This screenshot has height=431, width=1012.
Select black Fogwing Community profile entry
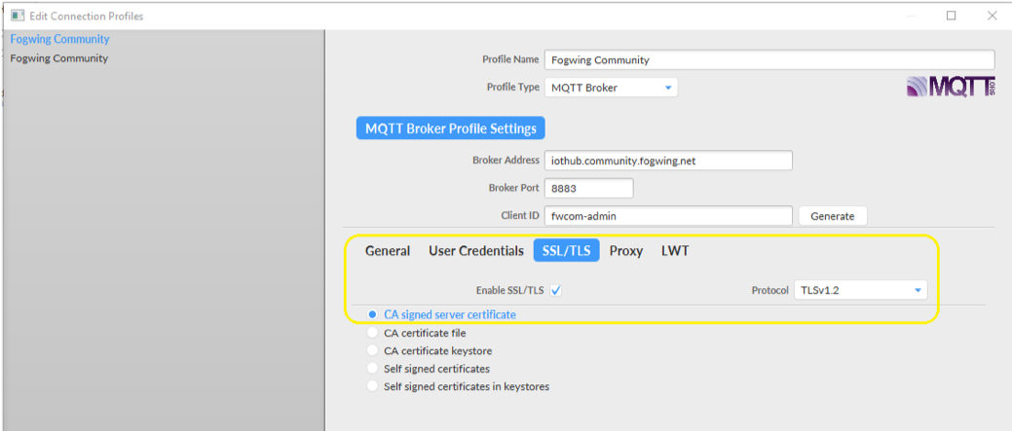[59, 58]
